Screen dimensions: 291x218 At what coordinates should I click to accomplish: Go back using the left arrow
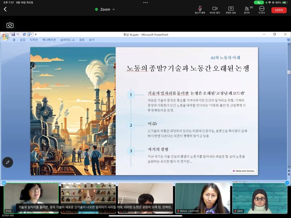(5, 9)
